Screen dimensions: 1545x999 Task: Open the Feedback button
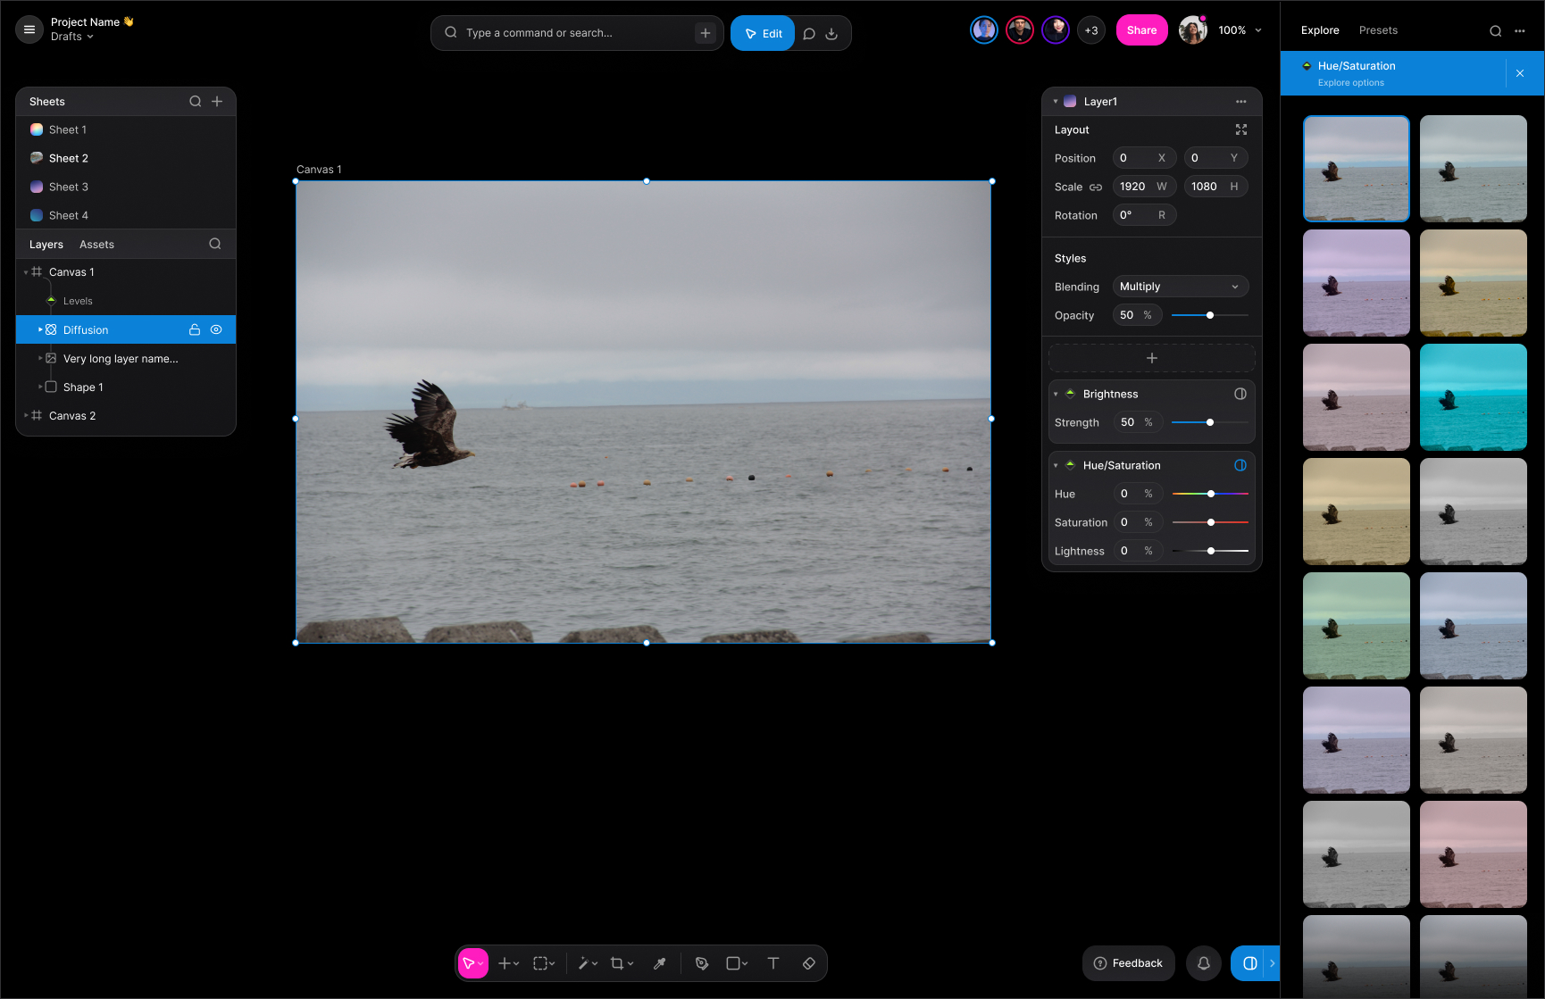pyautogui.click(x=1128, y=963)
